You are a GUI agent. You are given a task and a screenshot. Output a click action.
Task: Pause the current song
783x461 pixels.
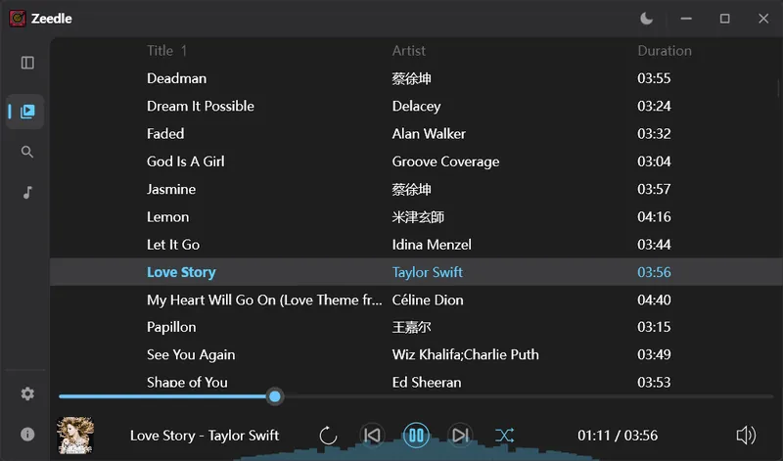click(416, 436)
